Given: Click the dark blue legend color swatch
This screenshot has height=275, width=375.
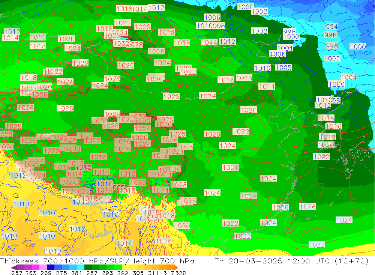Looking at the screenshot, I should point(51,267).
